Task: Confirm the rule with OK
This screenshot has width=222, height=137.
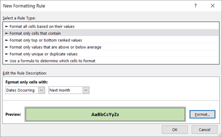Action: [175, 130]
